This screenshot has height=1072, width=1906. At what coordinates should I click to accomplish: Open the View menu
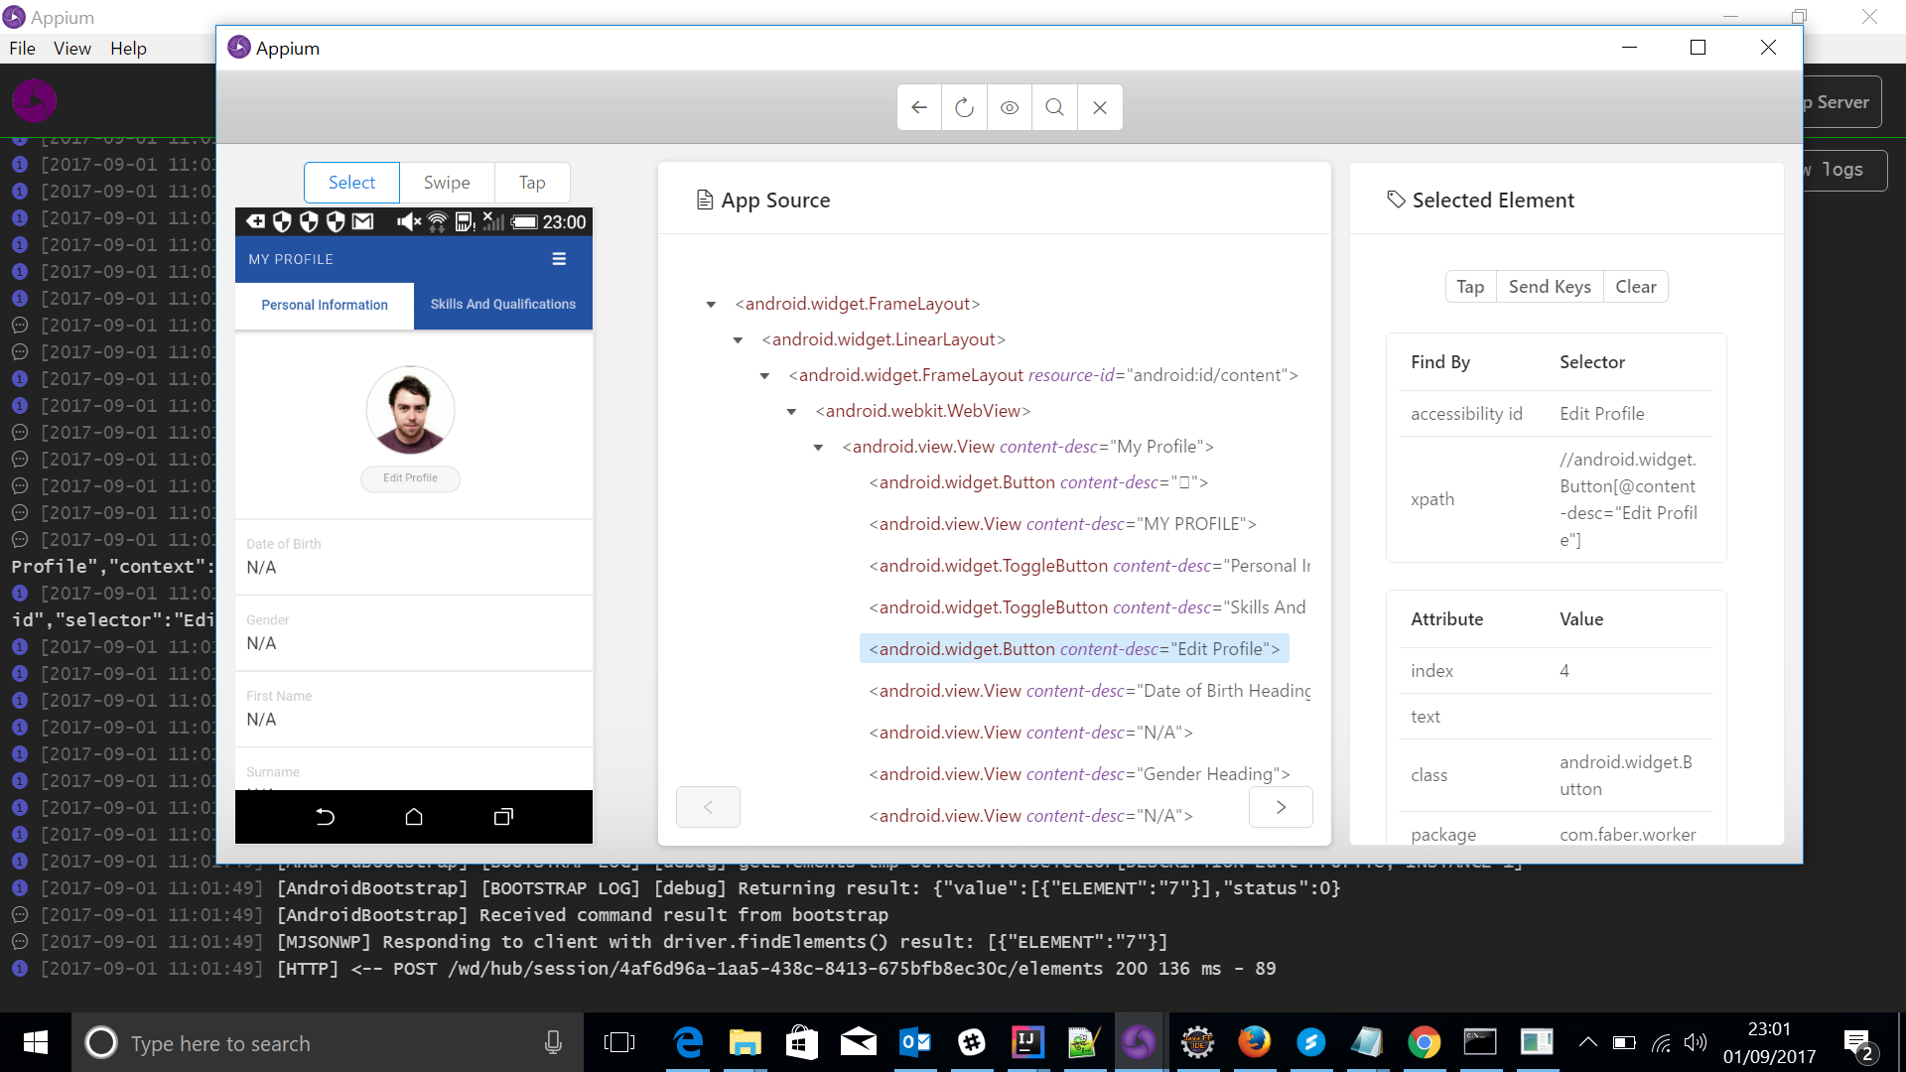[x=71, y=49]
